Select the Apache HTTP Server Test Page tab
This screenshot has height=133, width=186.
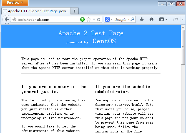point(36,11)
